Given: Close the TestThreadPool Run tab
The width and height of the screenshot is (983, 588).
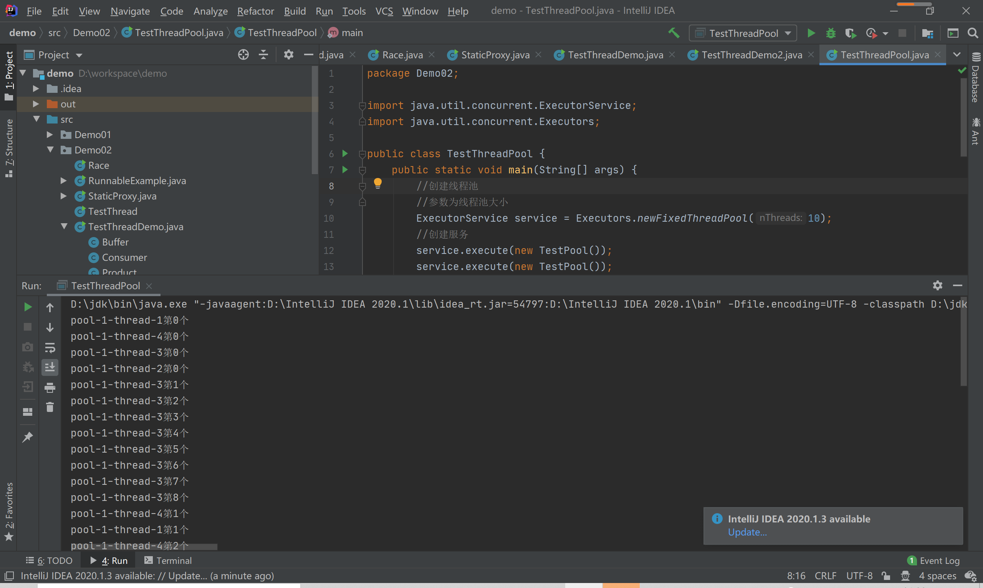Looking at the screenshot, I should 149,286.
